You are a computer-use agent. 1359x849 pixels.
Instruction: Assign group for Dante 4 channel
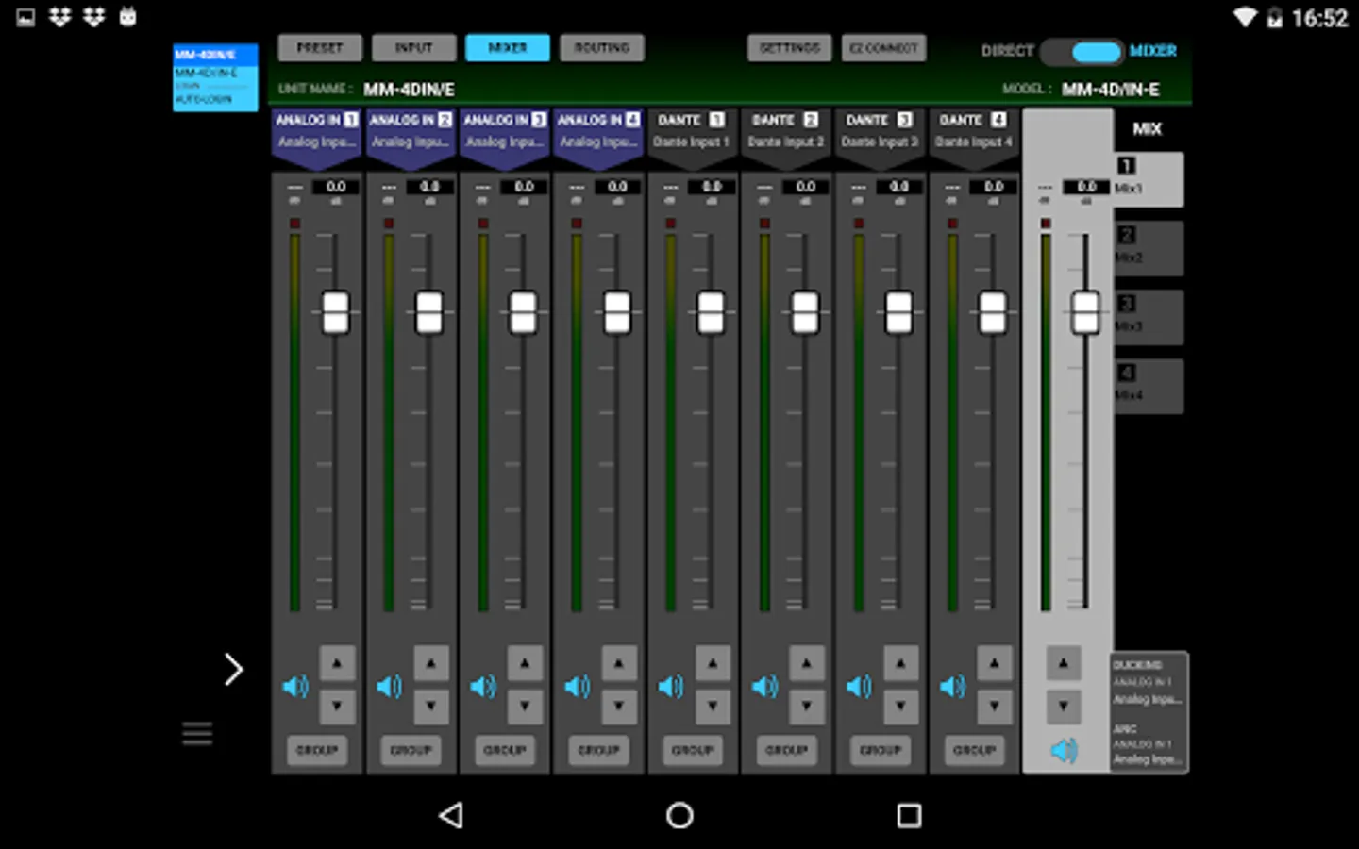click(x=974, y=750)
